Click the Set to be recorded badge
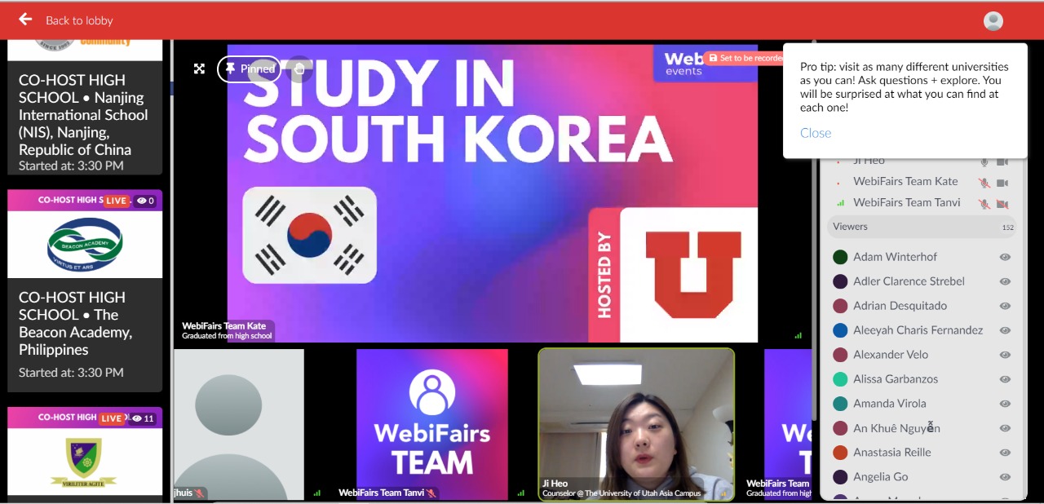Screen dimensions: 1044x504 pyautogui.click(x=744, y=58)
